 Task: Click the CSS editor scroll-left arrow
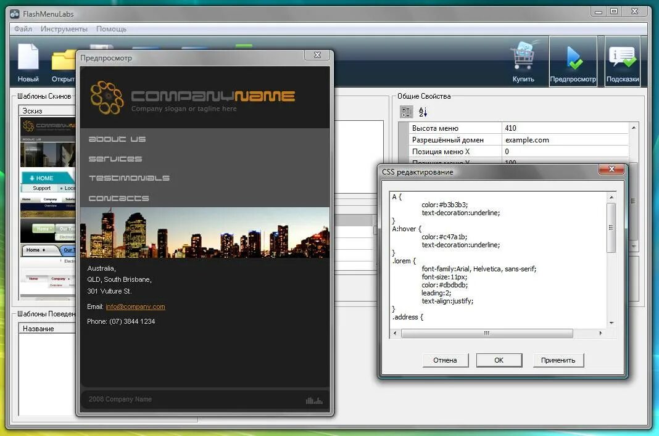coord(395,333)
